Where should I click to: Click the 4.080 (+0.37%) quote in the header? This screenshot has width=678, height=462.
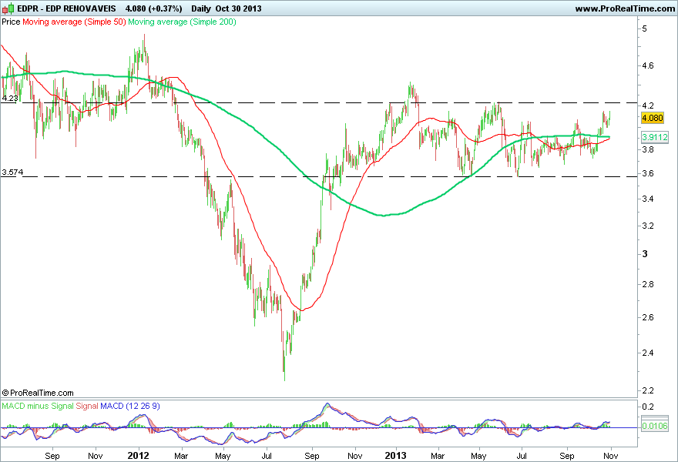(x=153, y=8)
